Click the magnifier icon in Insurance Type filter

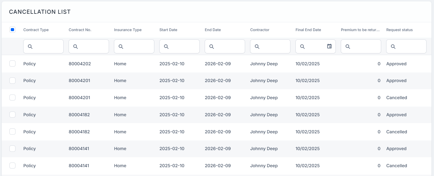point(121,47)
